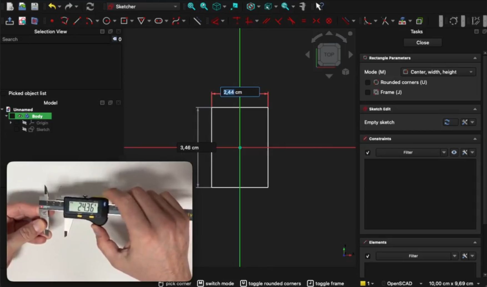487x287 pixels.
Task: Enable the Frame (J) checkbox
Action: click(x=368, y=92)
